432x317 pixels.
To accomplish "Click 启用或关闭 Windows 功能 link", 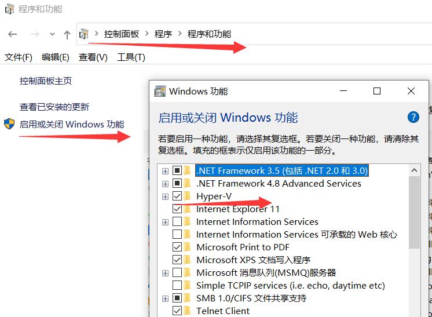I will click(x=72, y=125).
